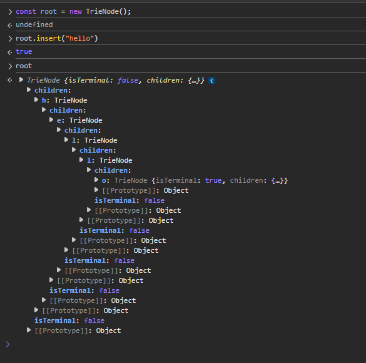The width and height of the screenshot is (366, 363).
Task: Select the root.insert("hello") command line
Action: (x=57, y=38)
